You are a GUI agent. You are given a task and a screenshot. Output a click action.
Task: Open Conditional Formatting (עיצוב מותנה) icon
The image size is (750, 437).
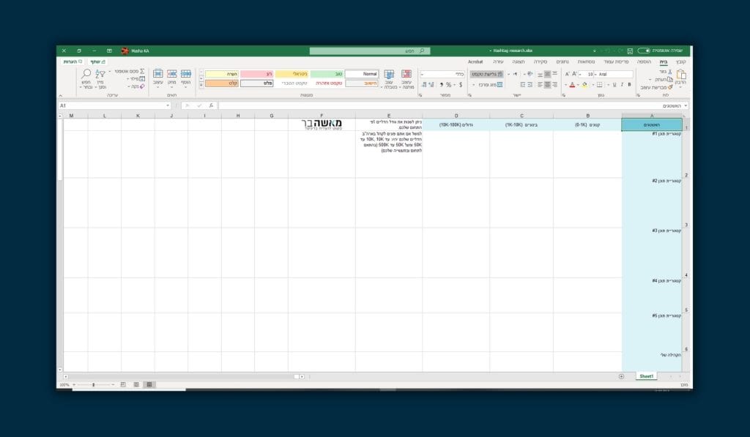click(x=406, y=74)
